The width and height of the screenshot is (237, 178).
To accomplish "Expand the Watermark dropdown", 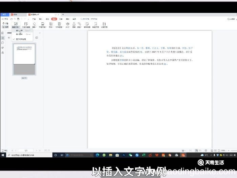I will pos(69,27).
